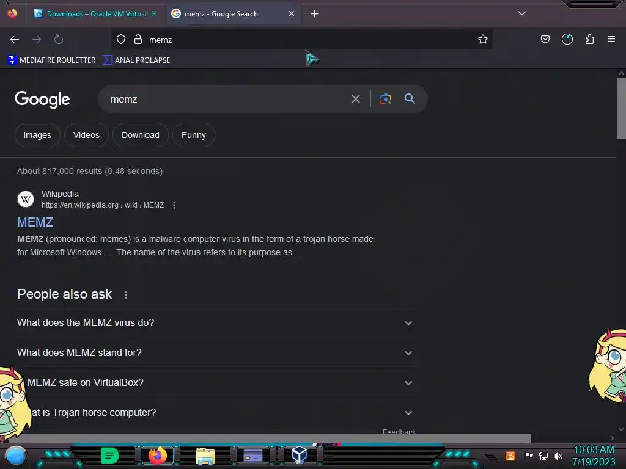Close the memz - Google Search tab
The image size is (626, 469).
coord(292,14)
